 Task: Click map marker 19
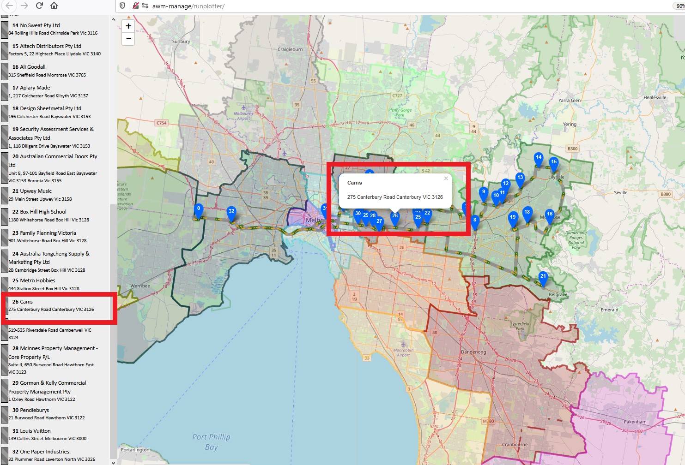point(513,220)
